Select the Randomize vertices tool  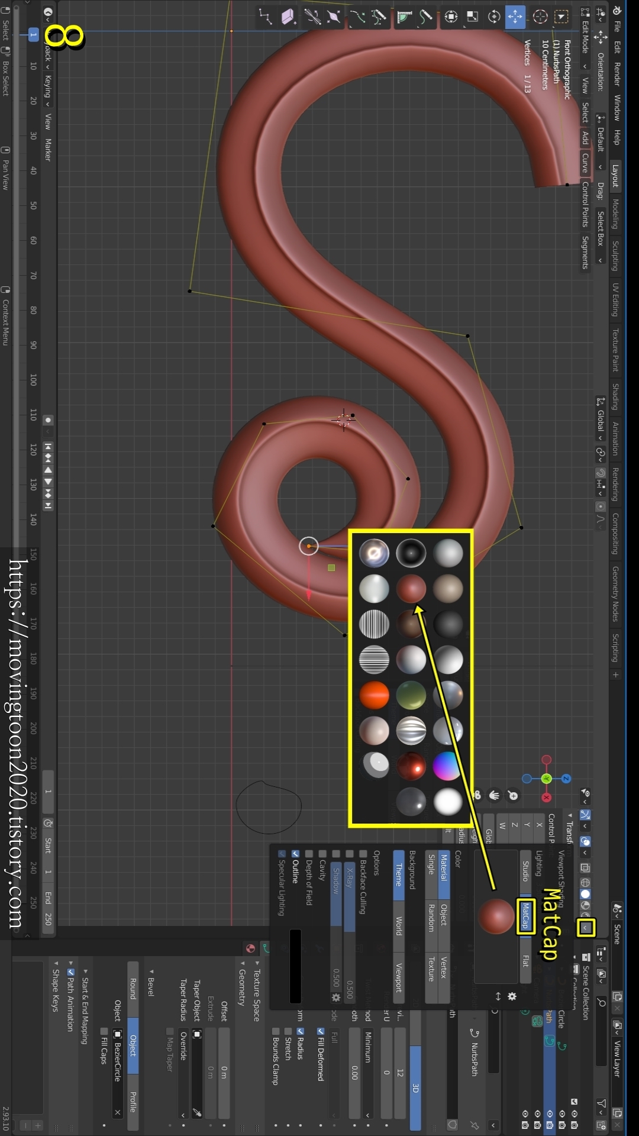[x=265, y=17]
